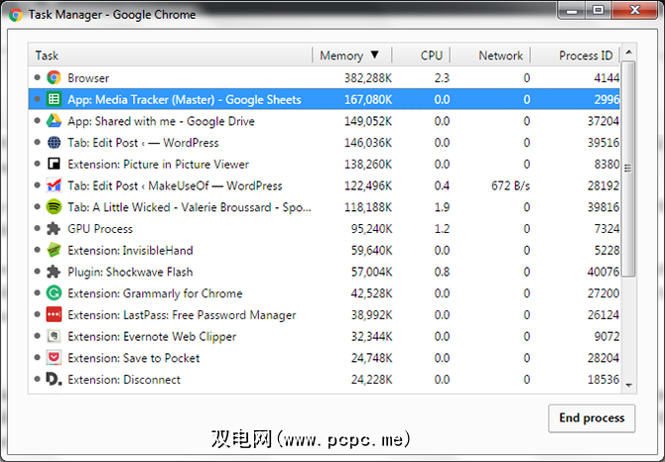Click the scrollbar up arrow
Image resolution: width=665 pixels, height=462 pixels.
click(629, 53)
